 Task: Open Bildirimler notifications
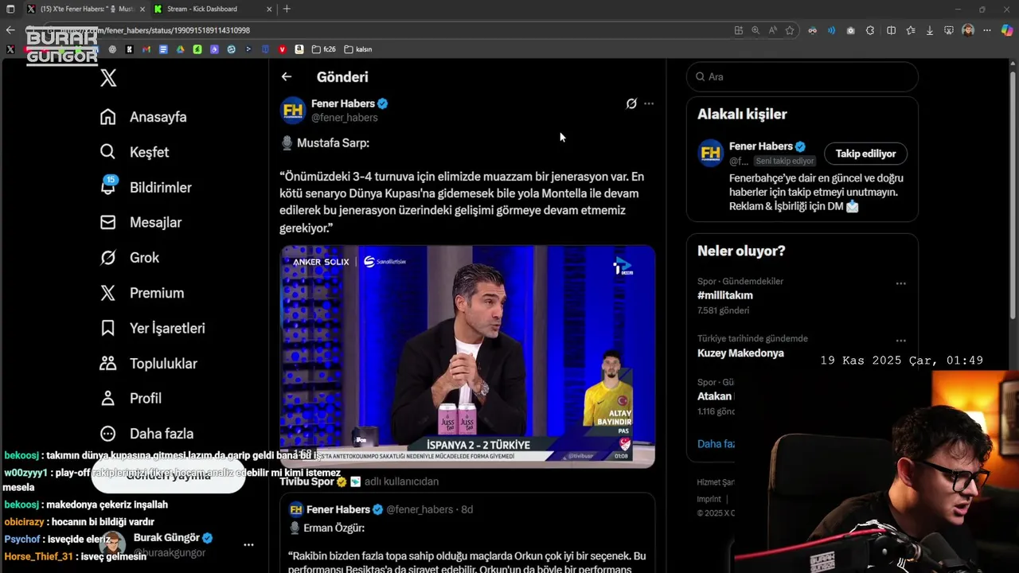[146, 187]
